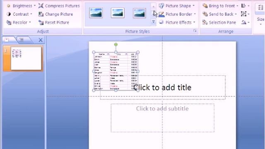Select slide 1 thumbnail
265x149 pixels.
point(26,58)
